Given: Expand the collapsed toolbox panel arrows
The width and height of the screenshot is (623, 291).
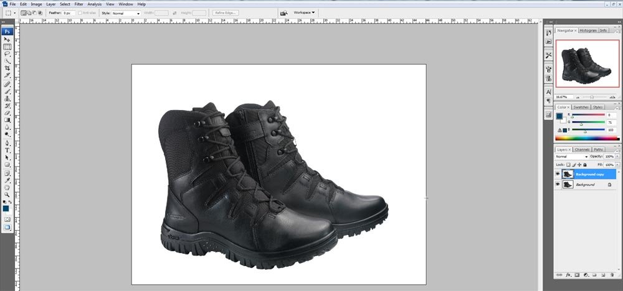Looking at the screenshot, I should coord(4,22).
